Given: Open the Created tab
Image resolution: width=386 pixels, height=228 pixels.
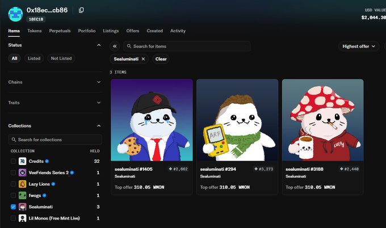Looking at the screenshot, I should [x=154, y=31].
